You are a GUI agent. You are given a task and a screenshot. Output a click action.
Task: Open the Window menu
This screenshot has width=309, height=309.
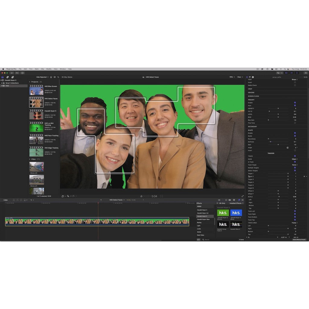point(63,69)
